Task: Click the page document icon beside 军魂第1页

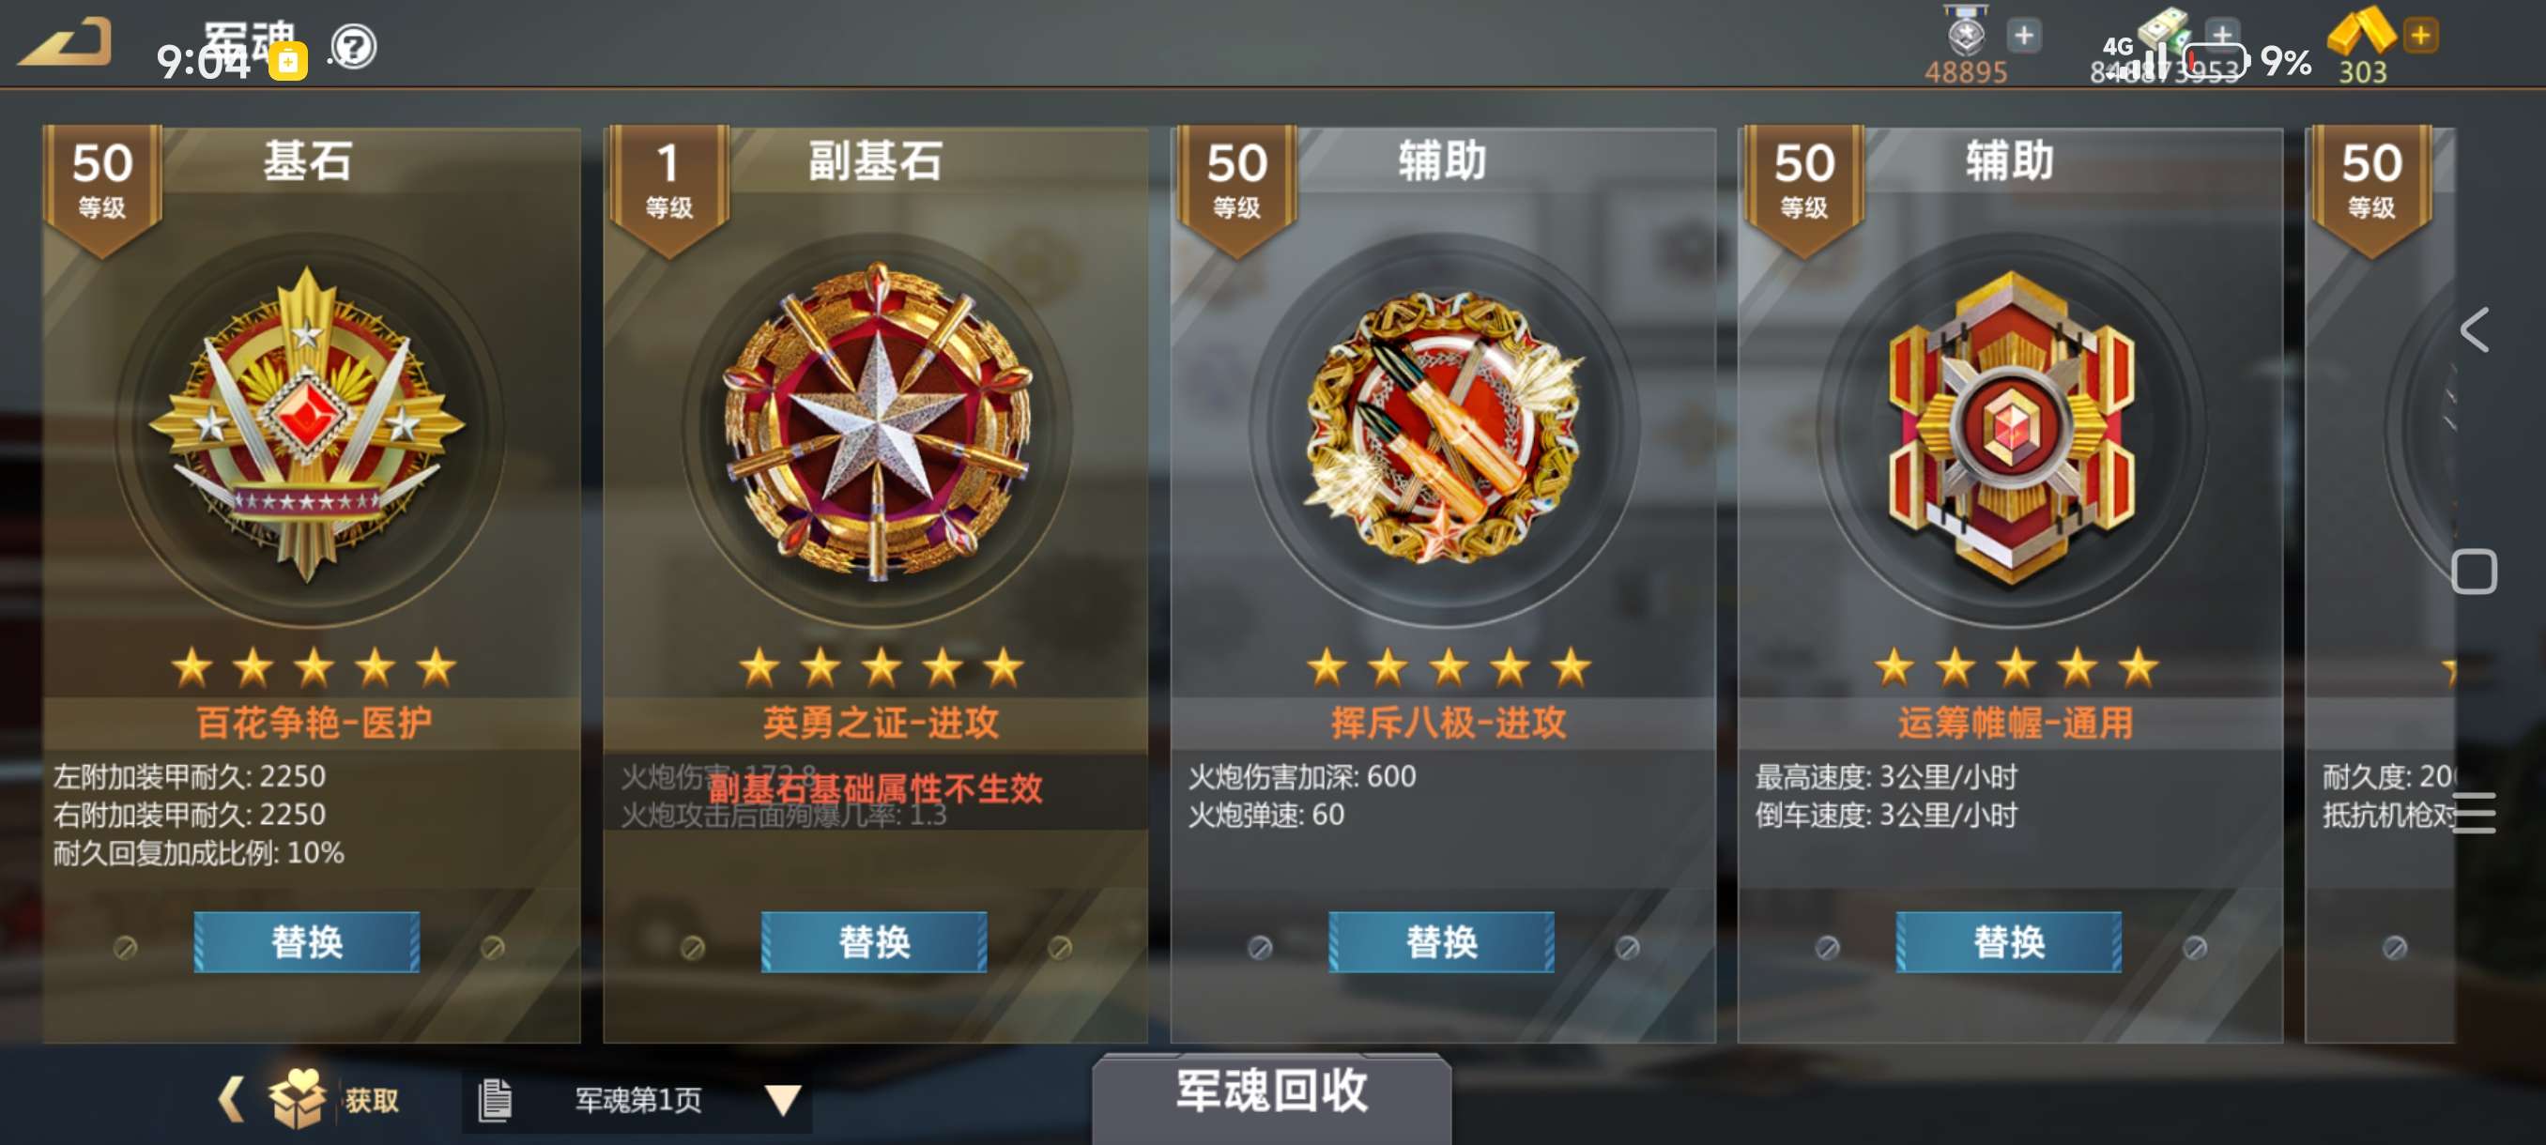Action: (494, 1100)
